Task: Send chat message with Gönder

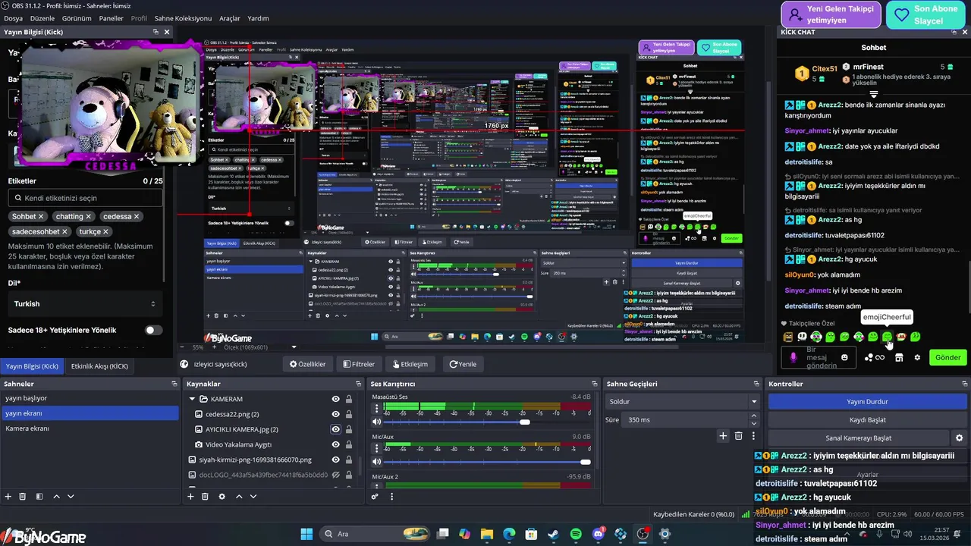Action: pyautogui.click(x=947, y=357)
